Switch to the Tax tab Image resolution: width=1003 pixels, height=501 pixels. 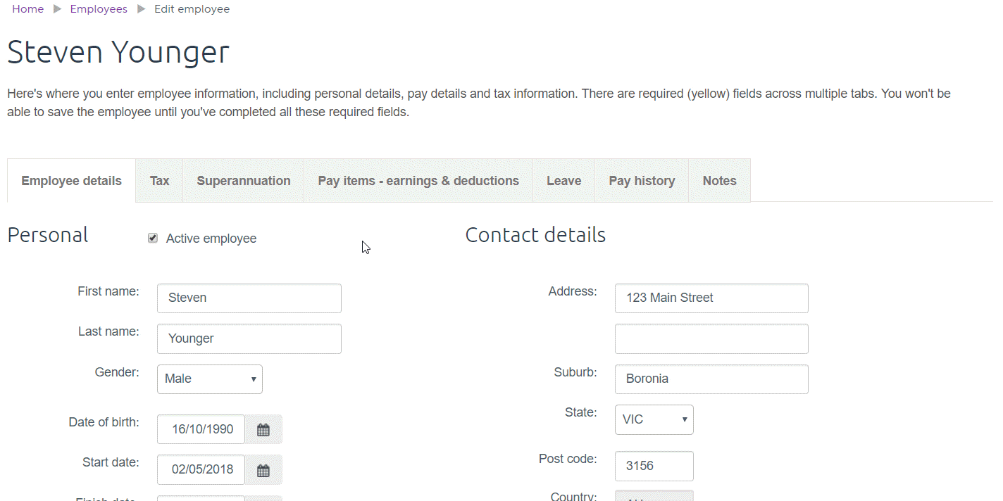pyautogui.click(x=159, y=181)
